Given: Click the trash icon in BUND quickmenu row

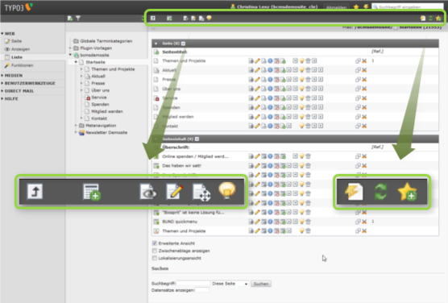Looking at the screenshot, I should click(308, 222).
